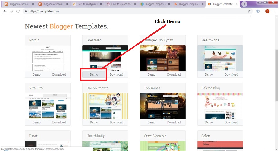This screenshot has height=151, width=279.
Task: Click the GreatMag template thumbnail
Action: pyautogui.click(x=105, y=58)
